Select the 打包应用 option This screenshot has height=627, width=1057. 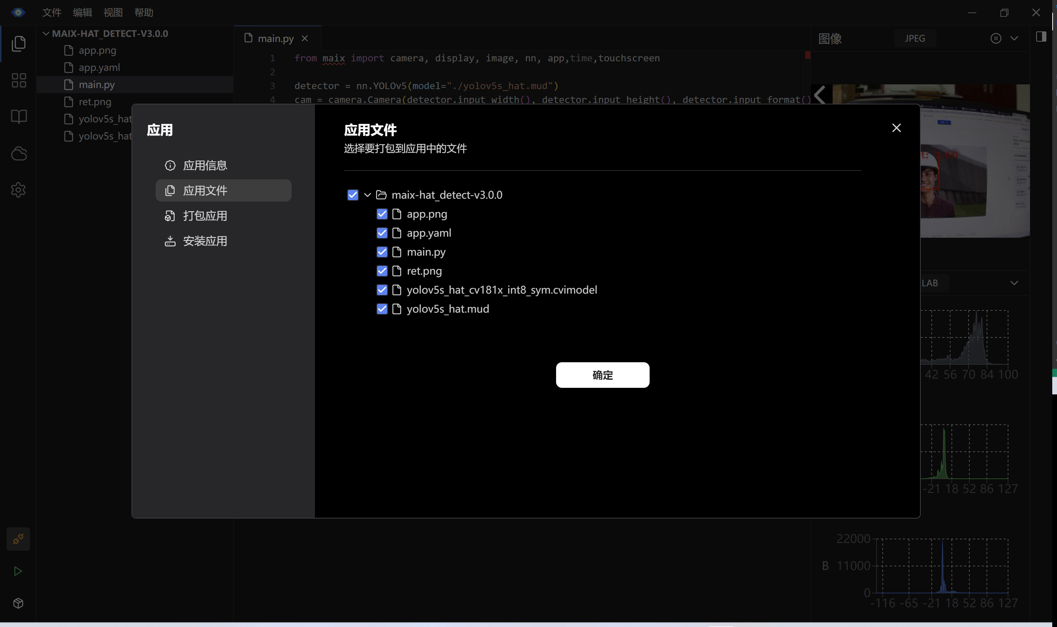pyautogui.click(x=206, y=216)
